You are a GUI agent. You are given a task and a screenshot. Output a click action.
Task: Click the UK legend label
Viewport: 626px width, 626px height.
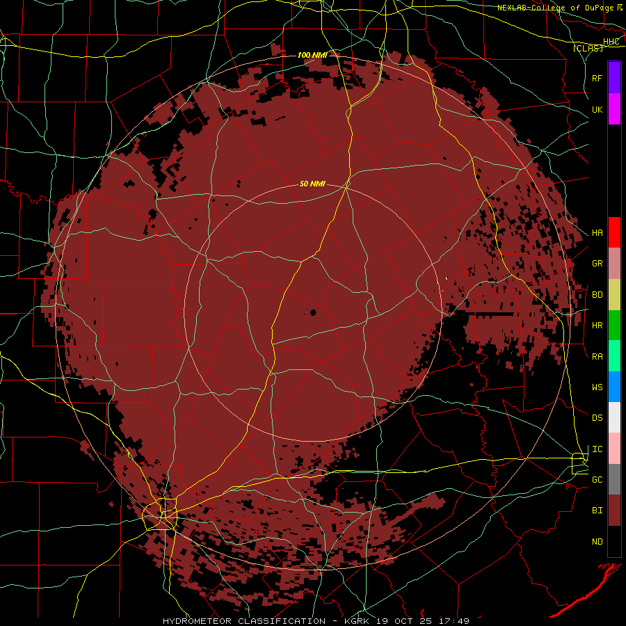(x=597, y=109)
